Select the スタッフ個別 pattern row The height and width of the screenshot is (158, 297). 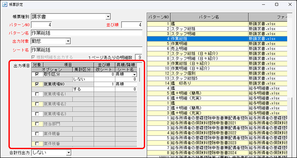pos(217,73)
